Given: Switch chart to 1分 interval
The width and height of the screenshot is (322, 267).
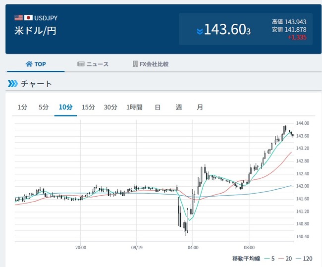Looking at the screenshot, I should 22,107.
